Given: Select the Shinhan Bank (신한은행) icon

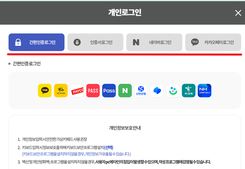Looking at the screenshot, I should pyautogui.click(x=141, y=91).
